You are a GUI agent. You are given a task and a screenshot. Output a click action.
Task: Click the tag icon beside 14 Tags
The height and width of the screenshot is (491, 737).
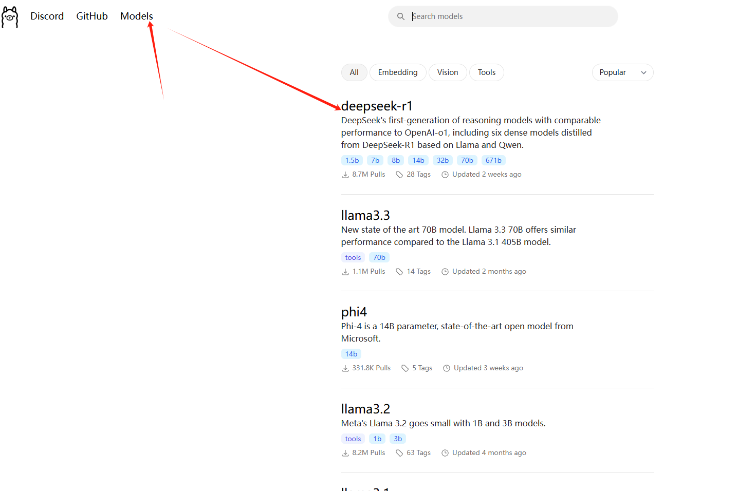399,272
